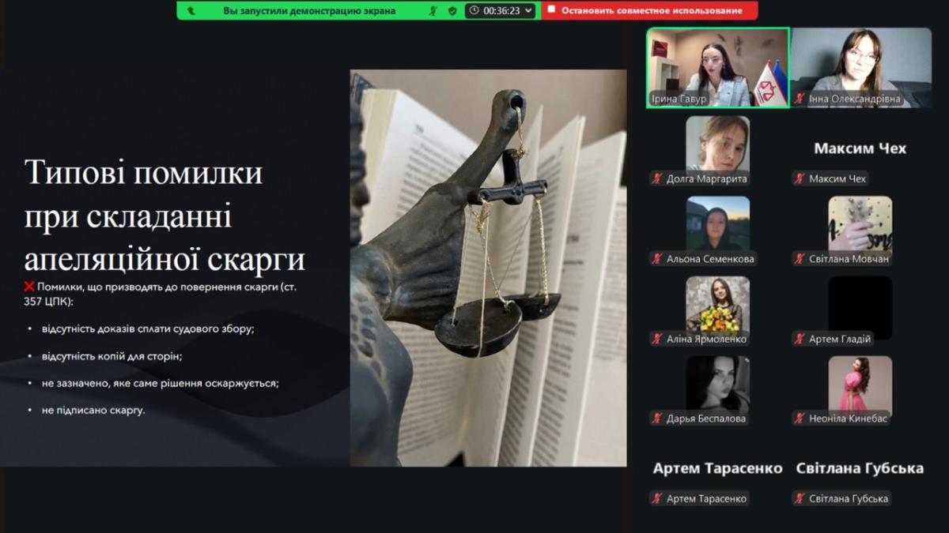This screenshot has width=949, height=533.
Task: Select Інна Олександрівна video thumbnail
Action: point(861,68)
